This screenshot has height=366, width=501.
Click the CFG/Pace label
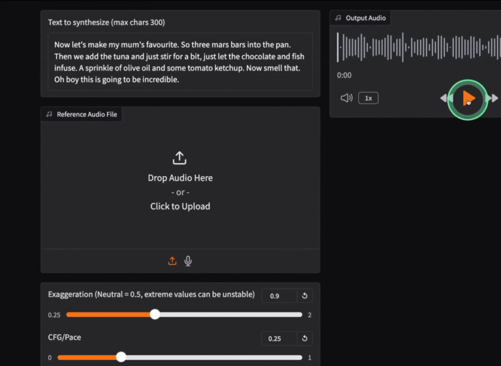(x=65, y=337)
